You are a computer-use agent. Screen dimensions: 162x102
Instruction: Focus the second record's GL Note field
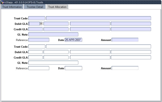53,63
